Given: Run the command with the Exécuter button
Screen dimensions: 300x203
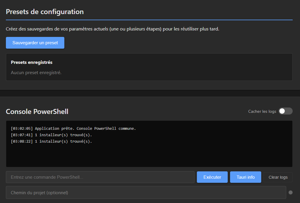Looking at the screenshot, I should coord(212,177).
